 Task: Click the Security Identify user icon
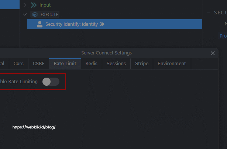(39, 24)
